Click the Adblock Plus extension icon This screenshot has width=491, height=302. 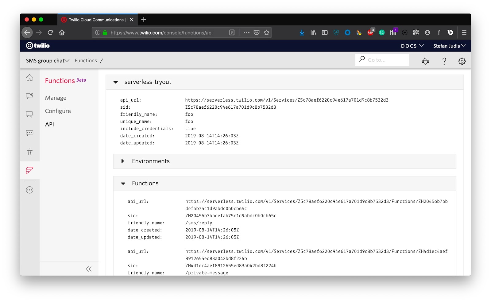(x=370, y=32)
